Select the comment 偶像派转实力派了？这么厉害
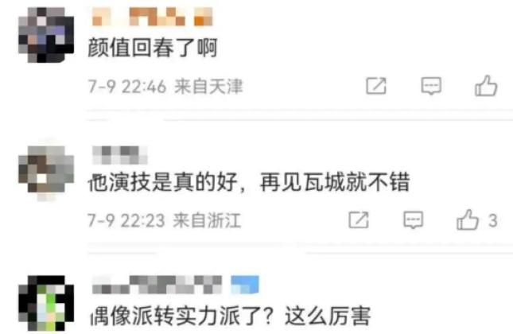 (231, 316)
